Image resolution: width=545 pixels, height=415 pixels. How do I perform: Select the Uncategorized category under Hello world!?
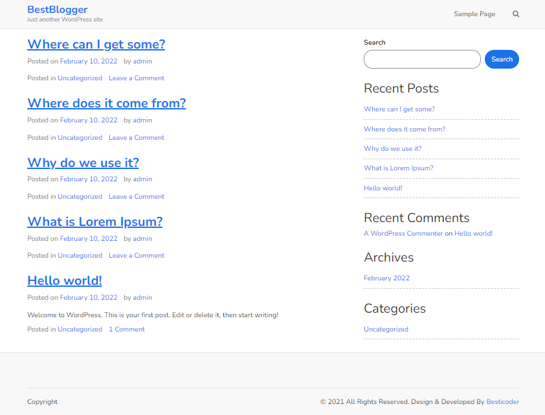coord(80,329)
